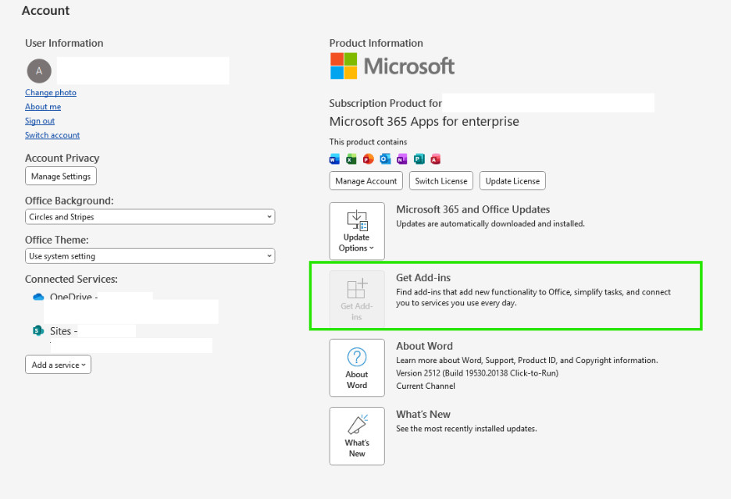The height and width of the screenshot is (499, 731).
Task: Click Manage Settings under Account Privacy
Action: 61,176
